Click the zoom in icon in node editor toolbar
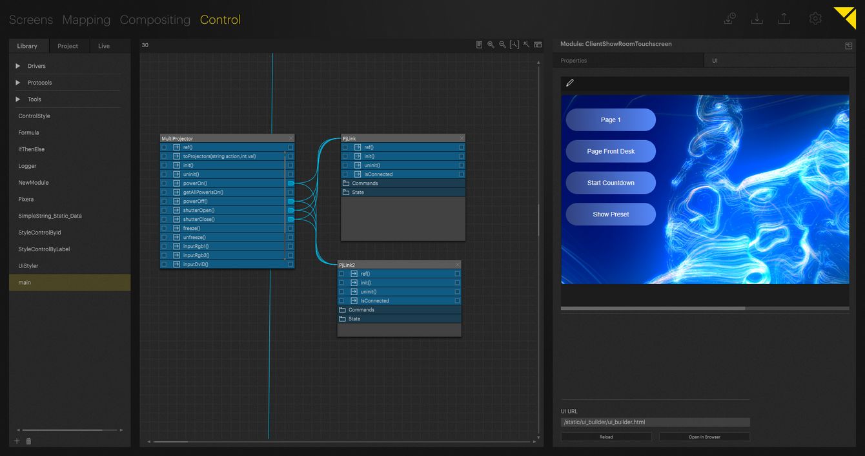Viewport: 865px width, 456px height. pyautogui.click(x=491, y=45)
